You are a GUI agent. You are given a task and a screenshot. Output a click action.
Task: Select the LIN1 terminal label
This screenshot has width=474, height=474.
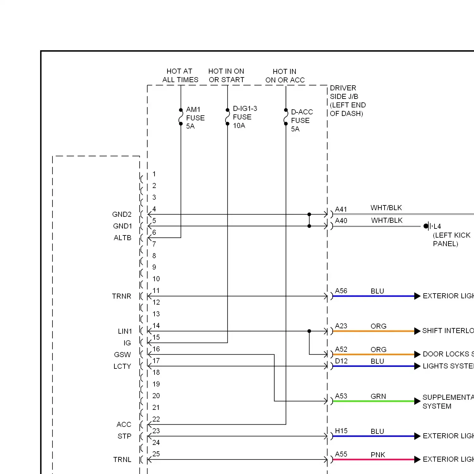pos(125,331)
